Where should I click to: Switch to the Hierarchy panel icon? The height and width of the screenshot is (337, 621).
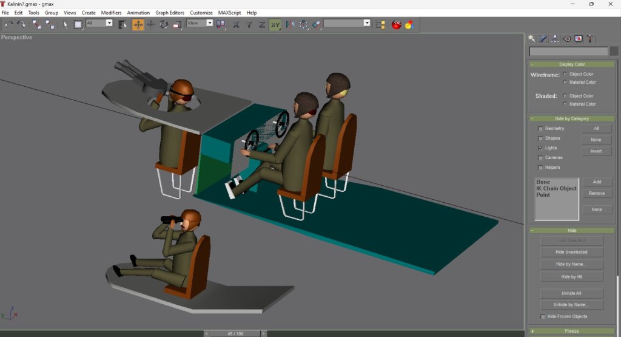[x=555, y=39]
